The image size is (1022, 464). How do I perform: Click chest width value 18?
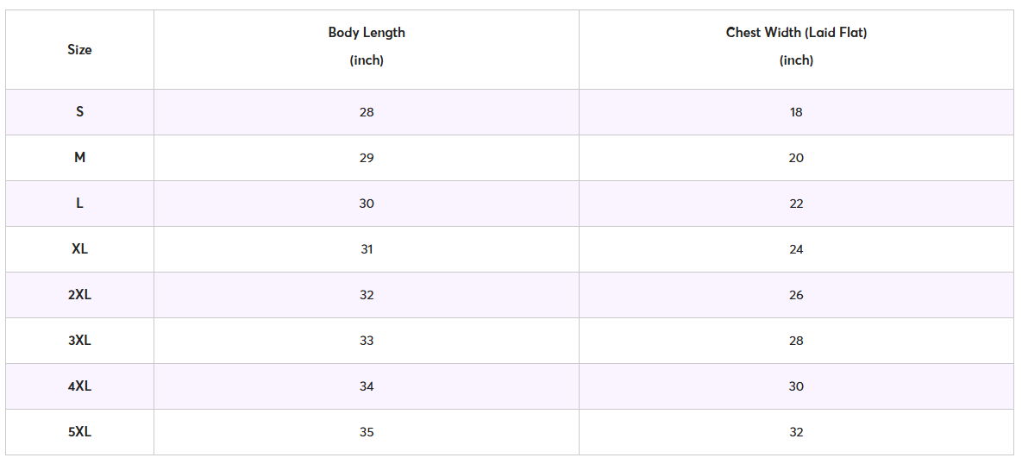(x=796, y=112)
